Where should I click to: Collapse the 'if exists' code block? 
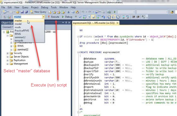click(x=78, y=36)
